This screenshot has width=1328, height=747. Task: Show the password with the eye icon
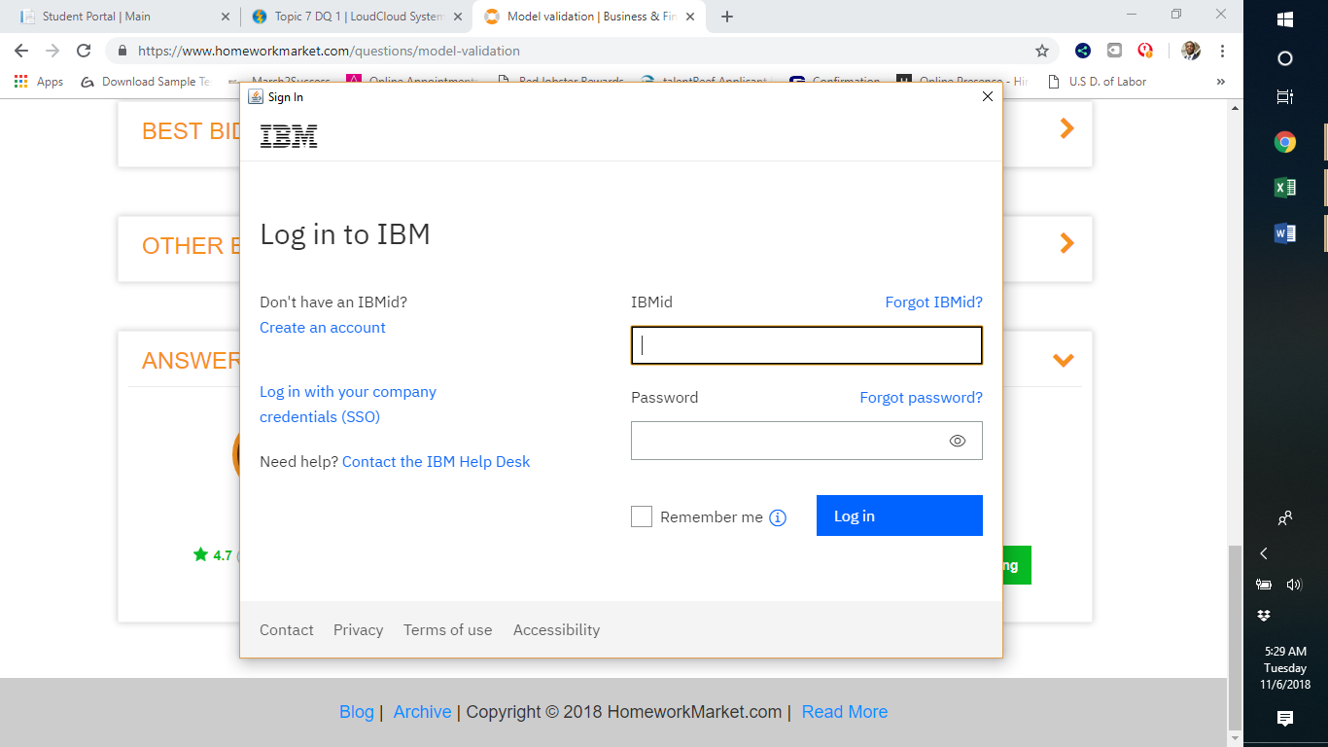point(958,441)
